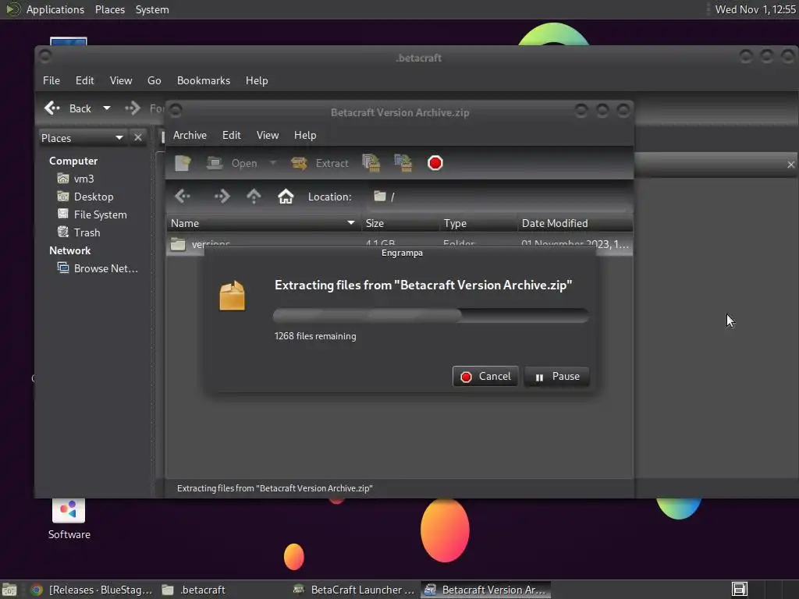Click the add files to archive icon

[371, 163]
